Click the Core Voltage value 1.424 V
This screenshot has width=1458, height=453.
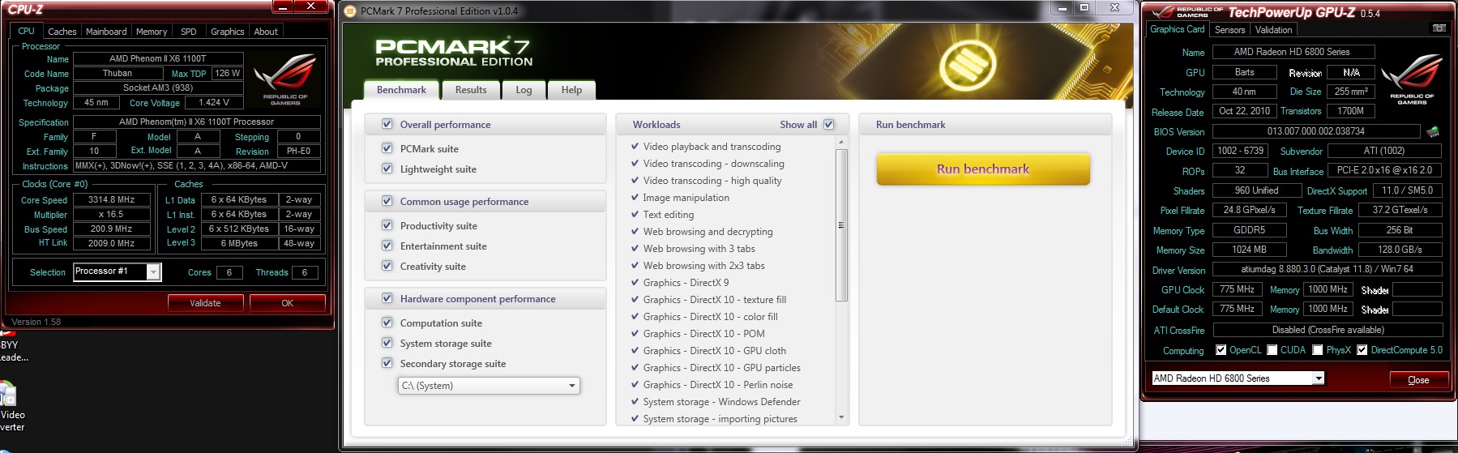[214, 103]
